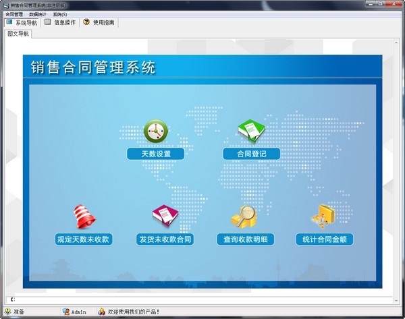The height and width of the screenshot is (319, 405).
Task: Click the yellow briefcase money icon
Action: (x=323, y=216)
